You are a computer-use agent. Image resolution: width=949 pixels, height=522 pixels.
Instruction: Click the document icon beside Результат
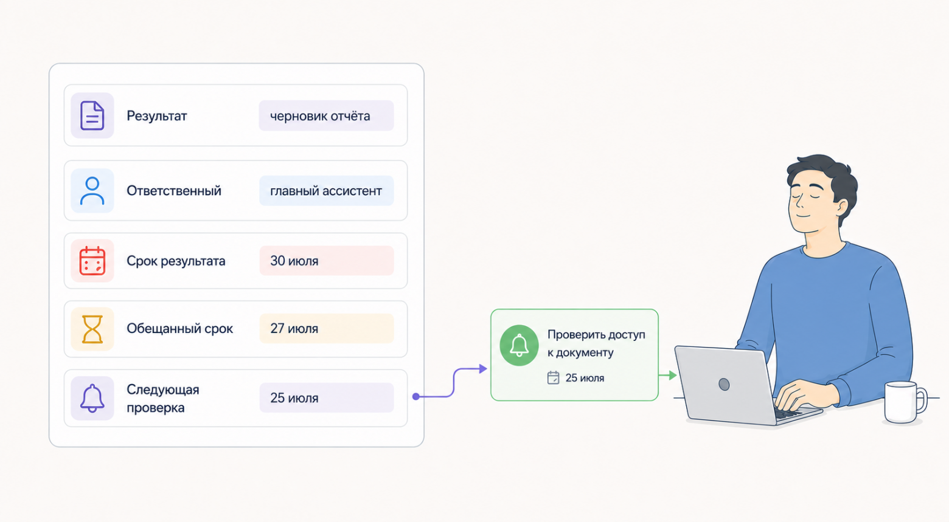[92, 115]
